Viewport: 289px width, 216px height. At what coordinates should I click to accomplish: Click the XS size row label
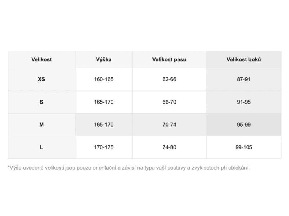point(41,79)
